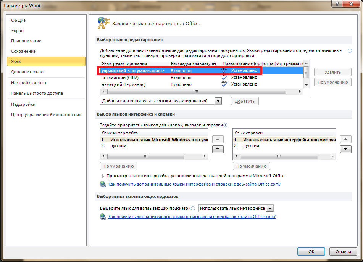
Task: Click right arrow of editing languages horizontal scrollbar
Action: click(x=300, y=92)
